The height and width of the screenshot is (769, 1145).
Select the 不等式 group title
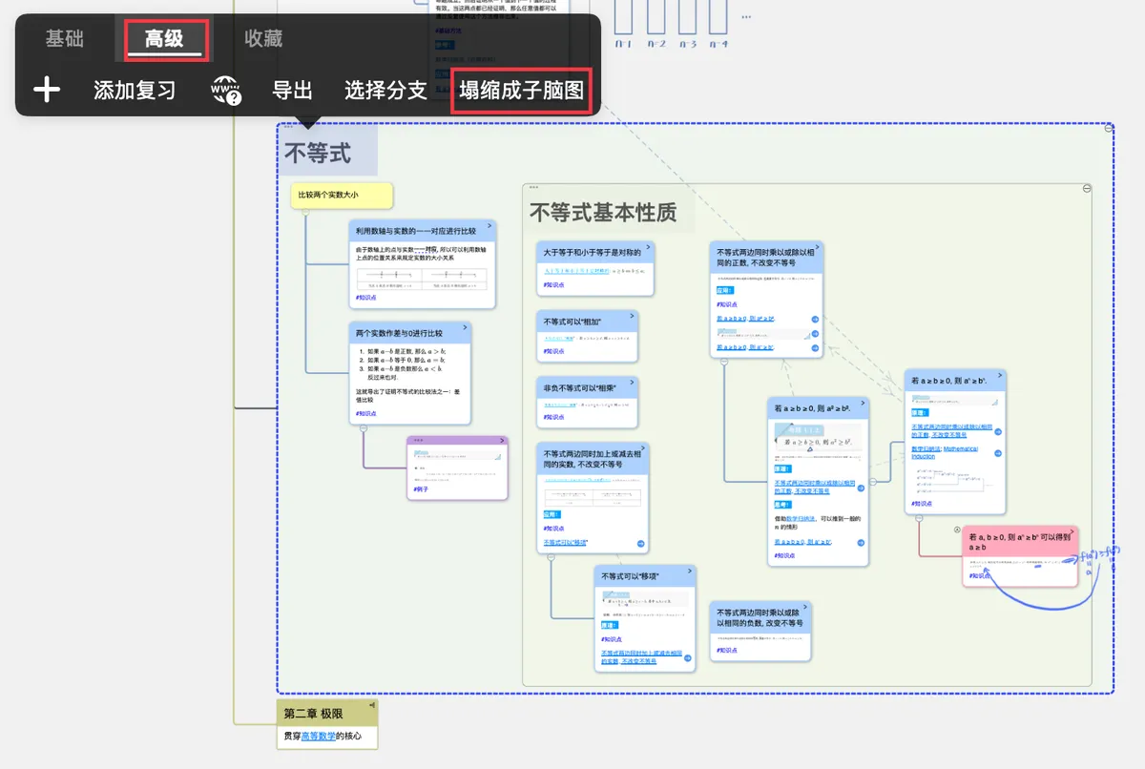click(317, 153)
